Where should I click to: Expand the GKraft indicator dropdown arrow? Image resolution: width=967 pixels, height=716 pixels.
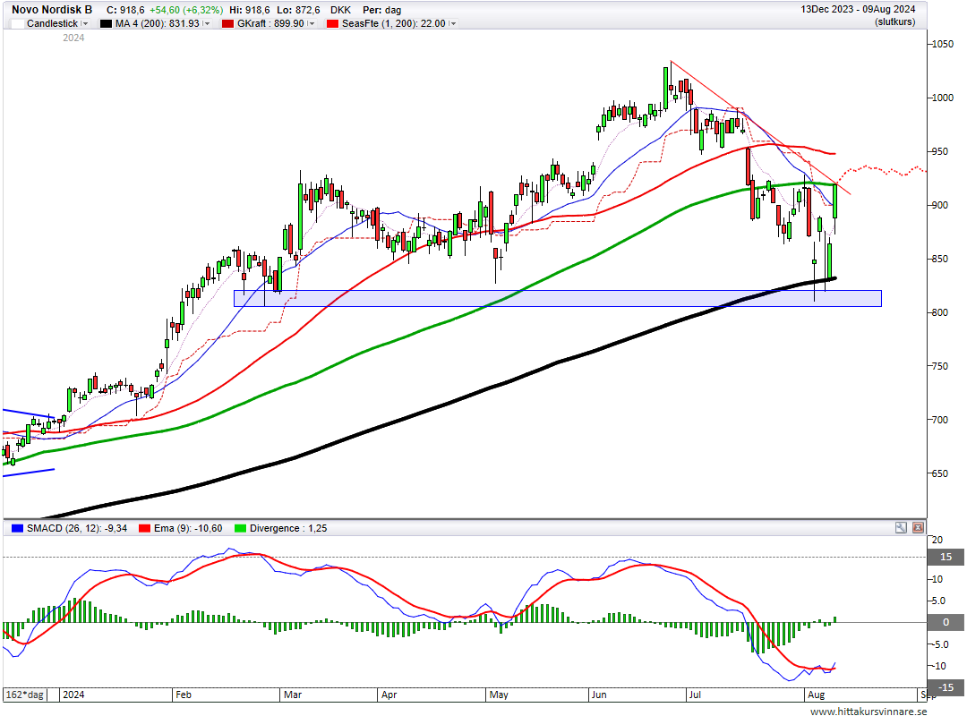click(x=311, y=23)
